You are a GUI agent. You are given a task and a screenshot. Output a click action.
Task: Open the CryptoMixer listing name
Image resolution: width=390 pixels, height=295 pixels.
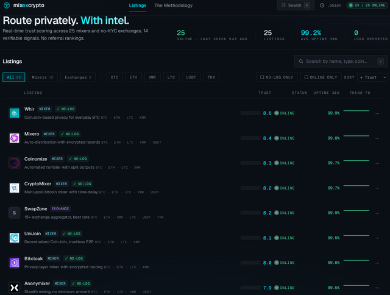coord(38,183)
